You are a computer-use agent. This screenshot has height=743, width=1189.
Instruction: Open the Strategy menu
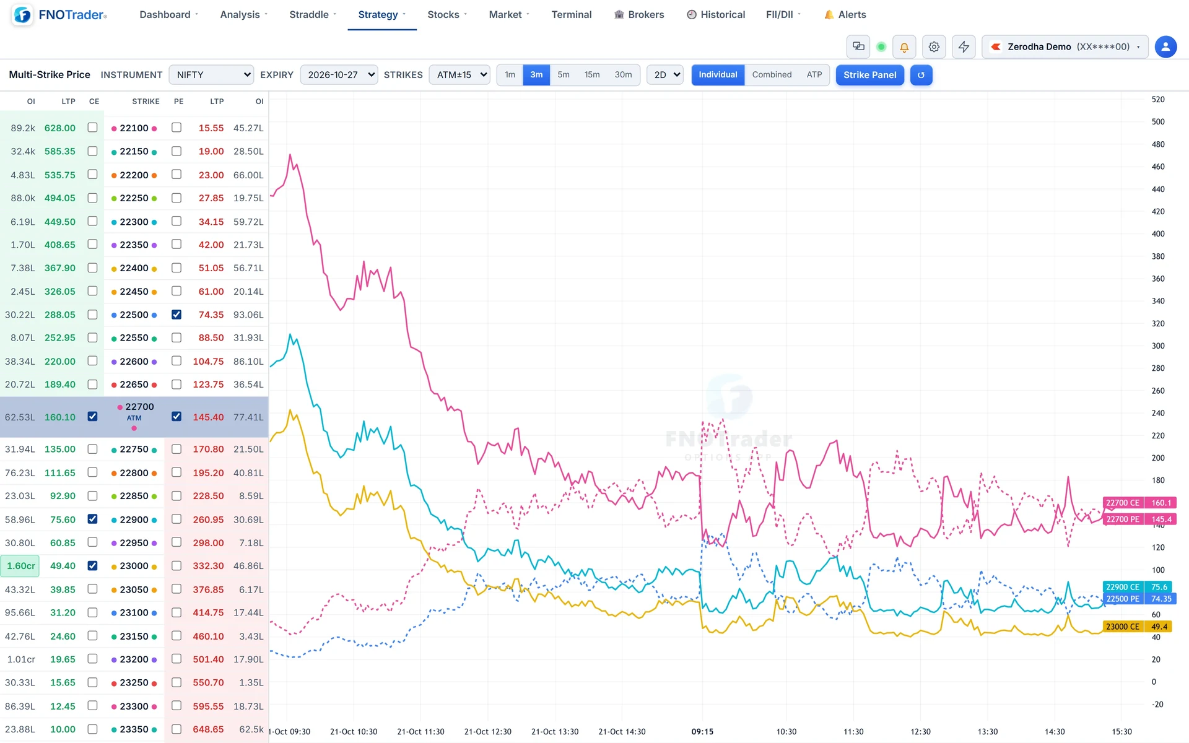(382, 15)
